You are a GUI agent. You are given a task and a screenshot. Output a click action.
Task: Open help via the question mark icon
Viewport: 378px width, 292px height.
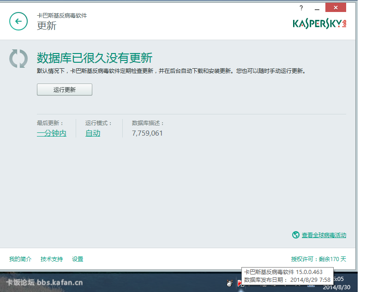click(301, 8)
